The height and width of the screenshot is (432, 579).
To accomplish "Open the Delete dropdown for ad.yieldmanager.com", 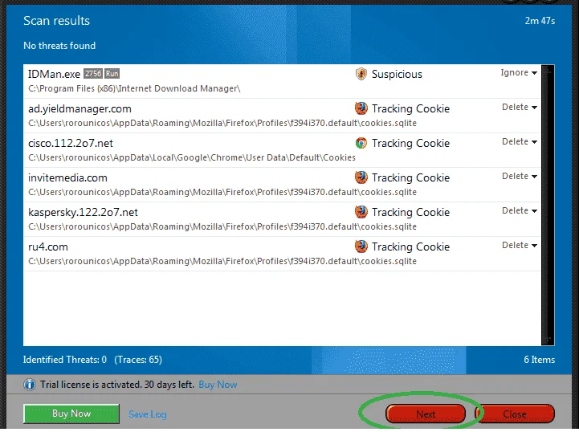I will click(520, 107).
